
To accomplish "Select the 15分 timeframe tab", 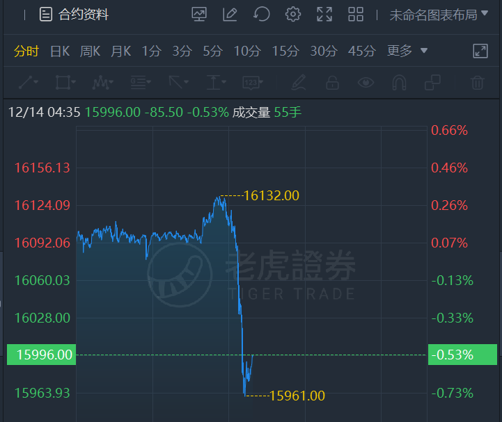I will (x=285, y=51).
